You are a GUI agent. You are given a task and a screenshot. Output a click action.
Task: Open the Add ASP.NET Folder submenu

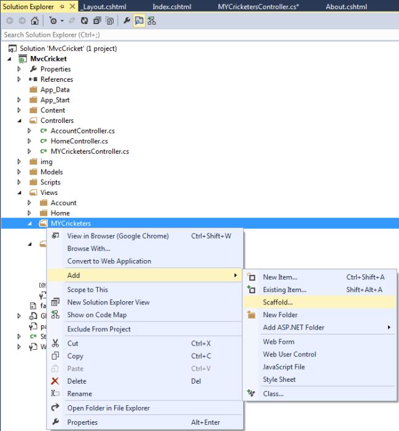(x=320, y=328)
